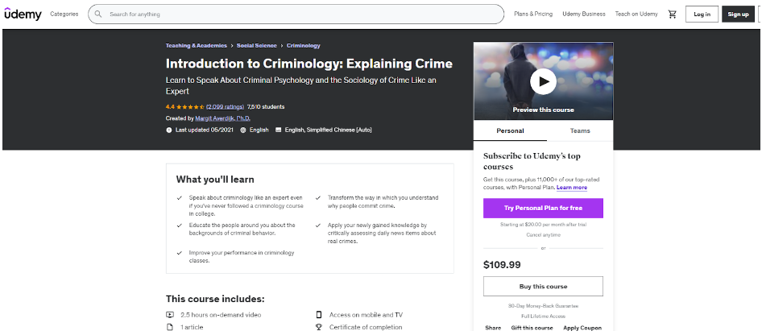Click 'Access on mobile and TV' text
This screenshot has width=762, height=335.
pyautogui.click(x=366, y=315)
